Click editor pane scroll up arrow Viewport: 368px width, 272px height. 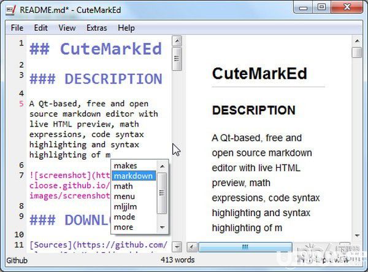(x=177, y=41)
